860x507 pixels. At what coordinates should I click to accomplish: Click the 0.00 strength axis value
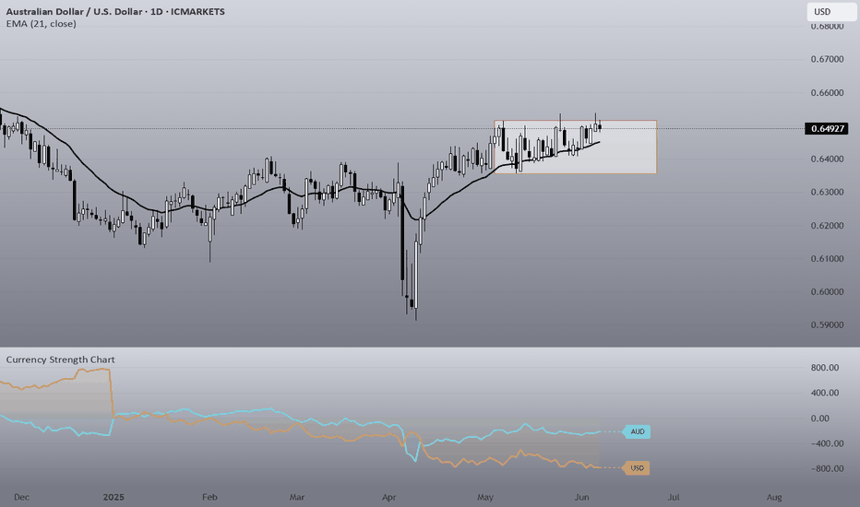coord(819,419)
